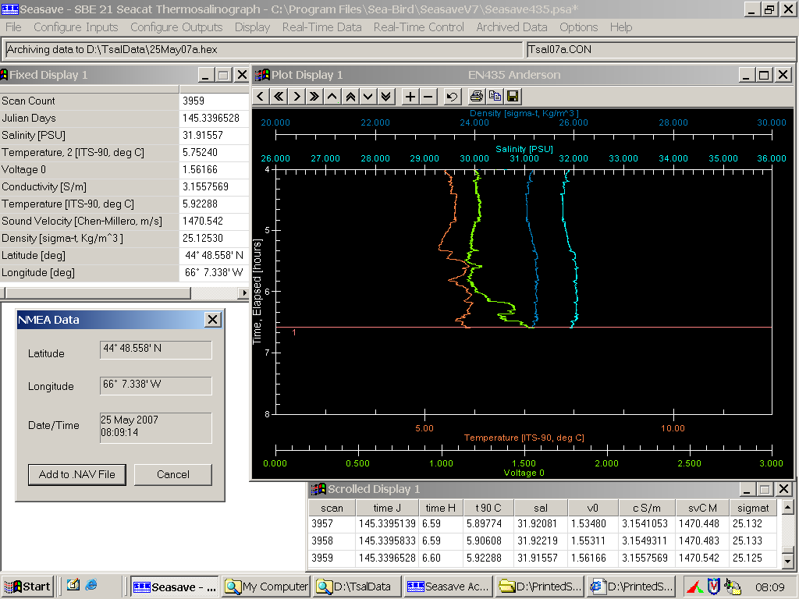The height and width of the screenshot is (599, 799).
Task: Zoom out with the minus toolbar button
Action: pos(428,96)
